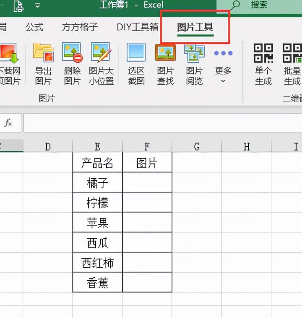Switch to the 公式 formulas tab

tap(34, 27)
